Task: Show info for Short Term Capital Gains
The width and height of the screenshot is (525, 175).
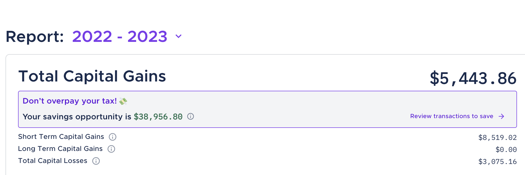Action: (113, 137)
